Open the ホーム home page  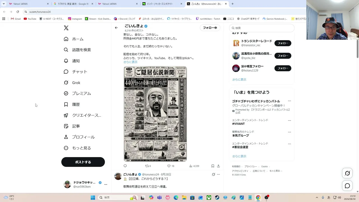pyautogui.click(x=73, y=39)
